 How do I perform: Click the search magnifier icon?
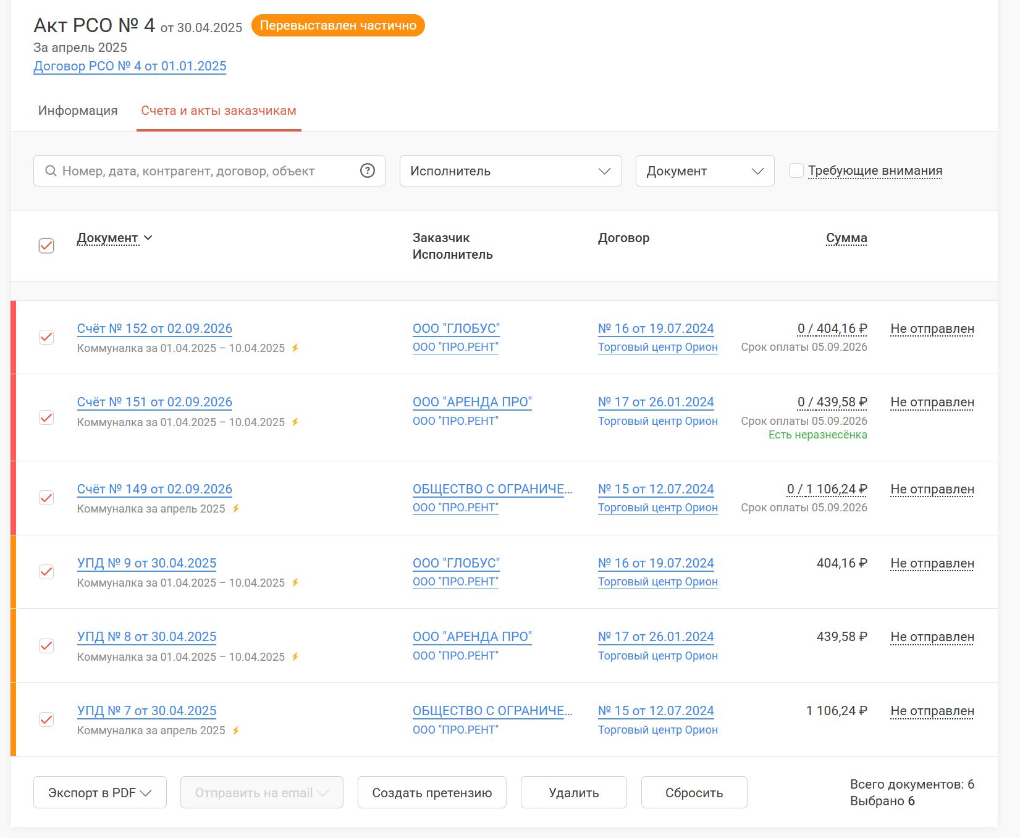(51, 171)
